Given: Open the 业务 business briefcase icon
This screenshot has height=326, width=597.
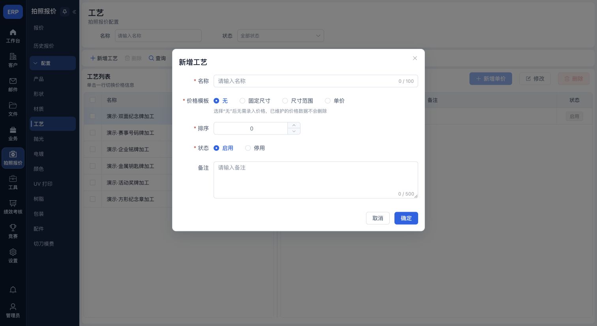Looking at the screenshot, I should pyautogui.click(x=13, y=134).
